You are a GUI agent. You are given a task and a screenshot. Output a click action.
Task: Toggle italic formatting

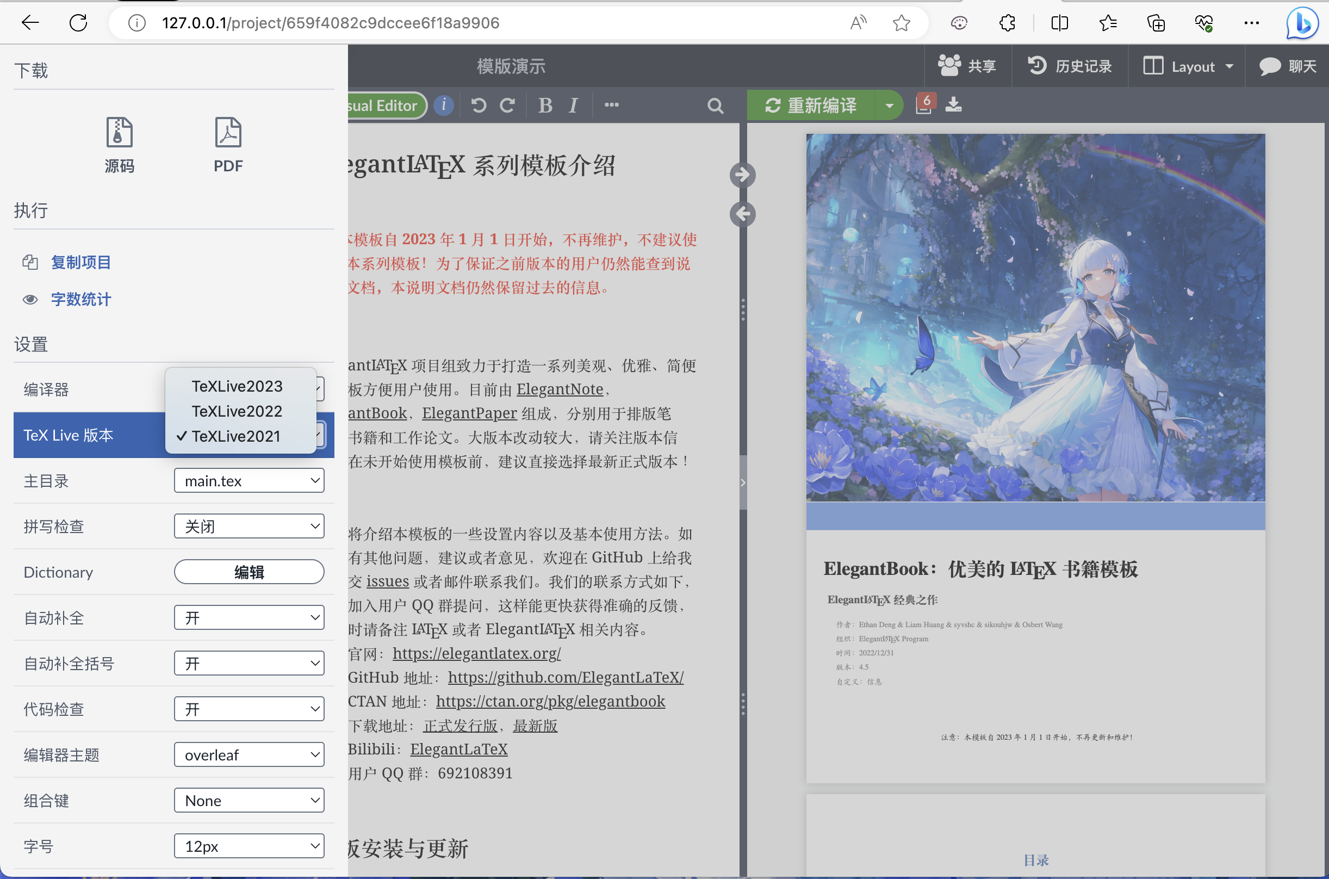pos(573,106)
